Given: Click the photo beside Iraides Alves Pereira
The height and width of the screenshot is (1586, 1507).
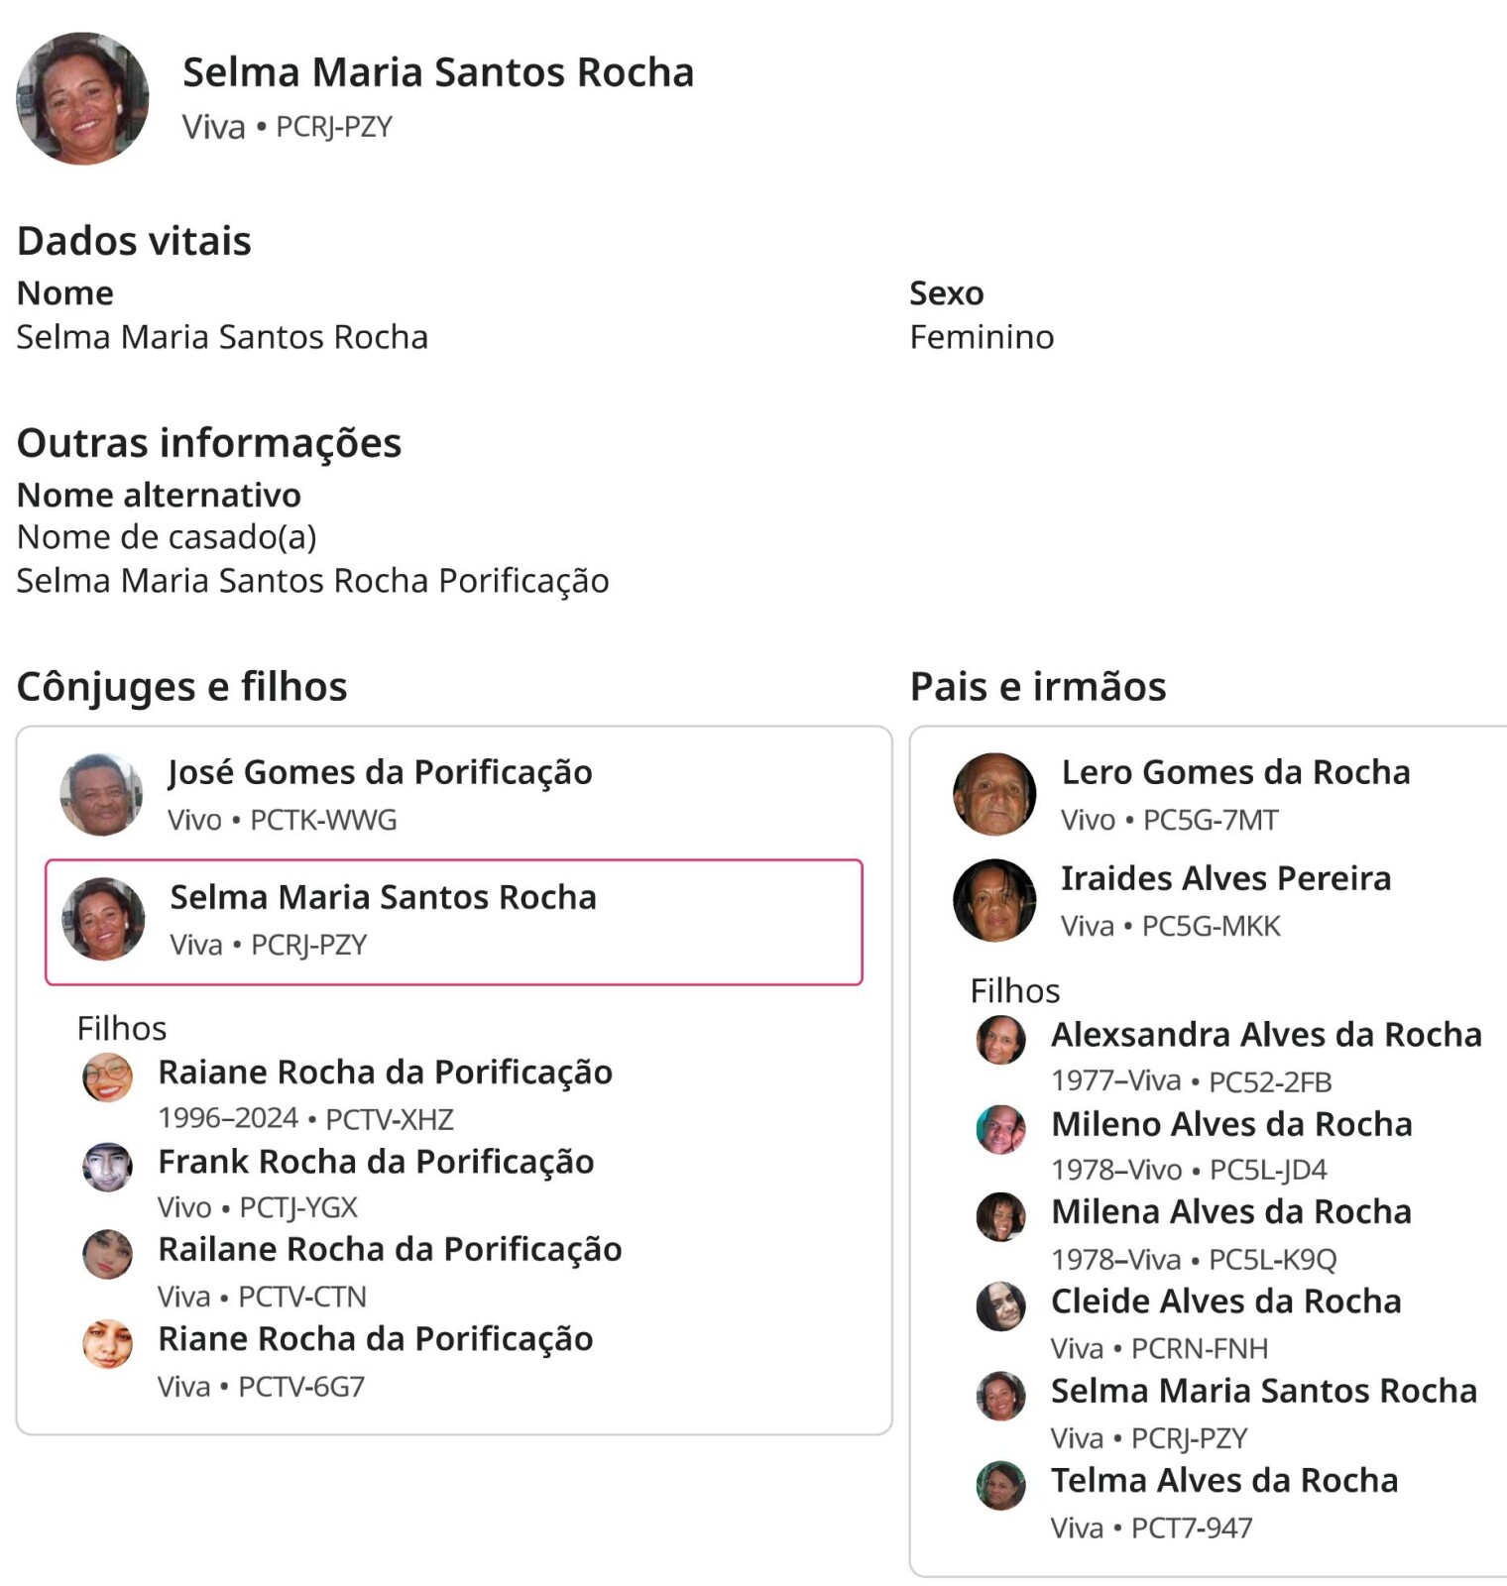Looking at the screenshot, I should 994,900.
